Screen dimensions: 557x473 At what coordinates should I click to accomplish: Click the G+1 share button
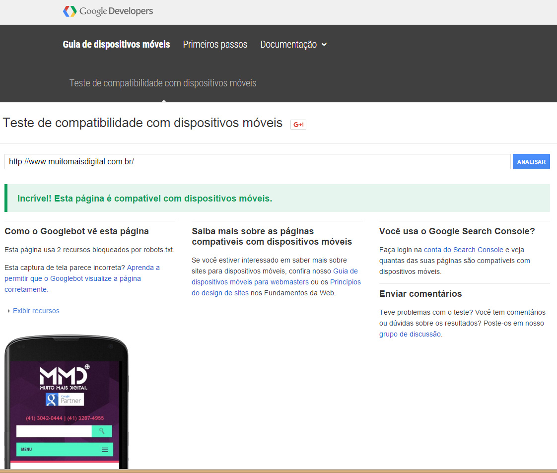(x=298, y=125)
